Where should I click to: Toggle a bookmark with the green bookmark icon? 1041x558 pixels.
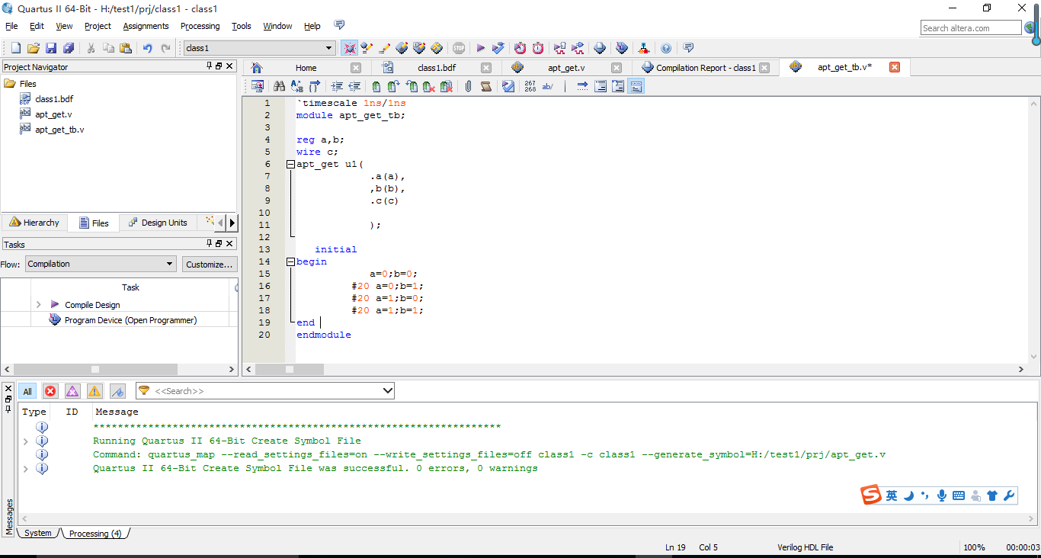coord(376,87)
